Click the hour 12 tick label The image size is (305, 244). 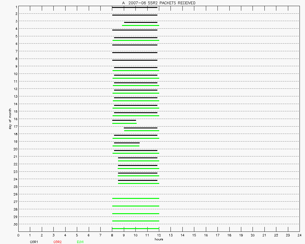point(159,235)
